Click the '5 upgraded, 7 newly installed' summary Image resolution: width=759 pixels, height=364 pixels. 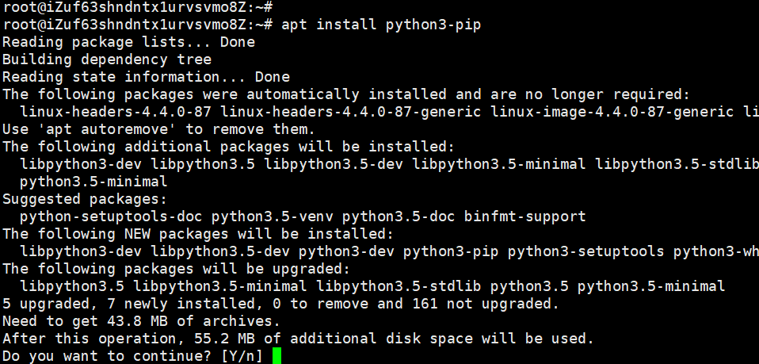coord(129,304)
